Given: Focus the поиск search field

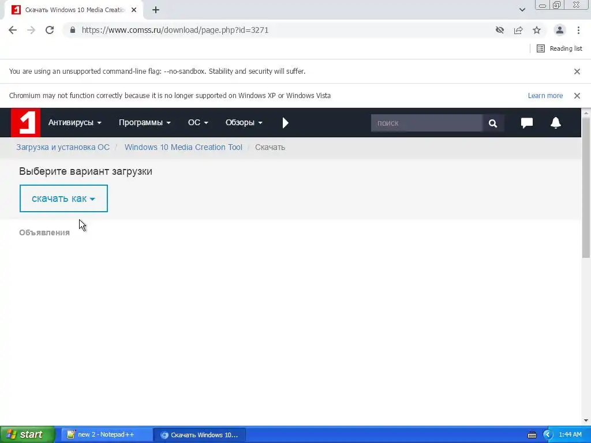Looking at the screenshot, I should (427, 123).
